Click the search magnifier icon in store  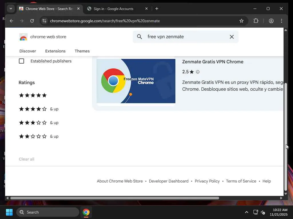139,37
